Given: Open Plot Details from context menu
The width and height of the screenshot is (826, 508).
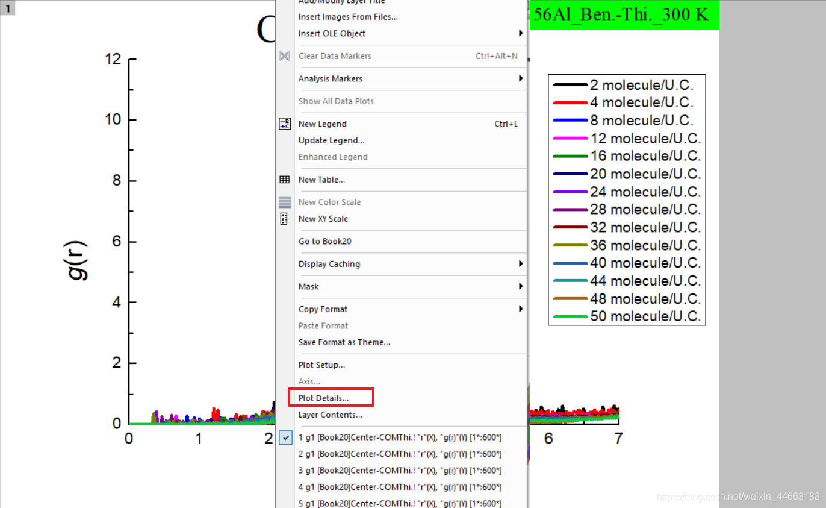Looking at the screenshot, I should [323, 398].
